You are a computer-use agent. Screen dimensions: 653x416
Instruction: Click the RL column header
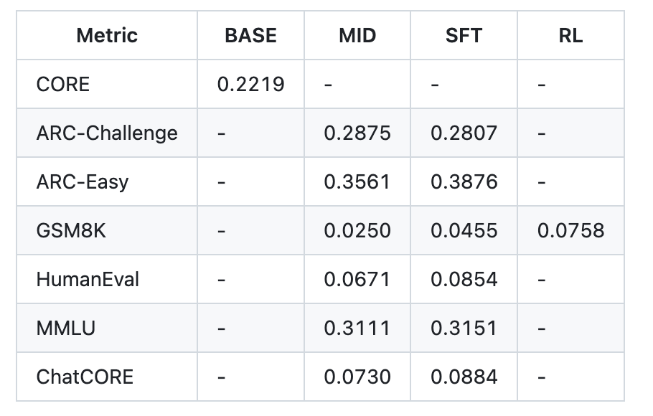point(570,35)
